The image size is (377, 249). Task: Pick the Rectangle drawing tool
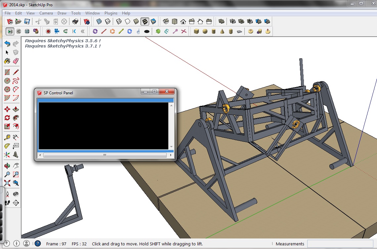click(x=7, y=72)
